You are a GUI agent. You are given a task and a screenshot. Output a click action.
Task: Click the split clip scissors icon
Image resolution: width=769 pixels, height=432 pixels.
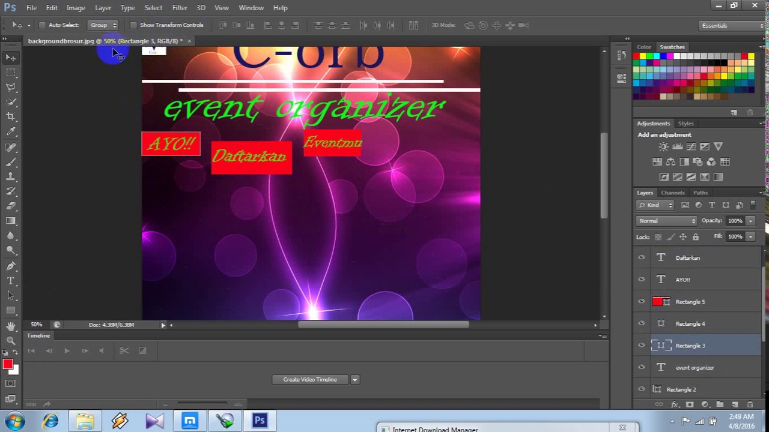124,350
